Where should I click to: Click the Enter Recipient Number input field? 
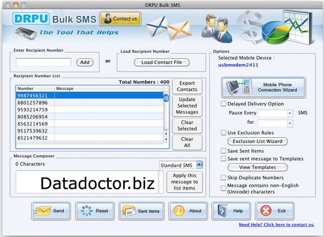(x=43, y=62)
